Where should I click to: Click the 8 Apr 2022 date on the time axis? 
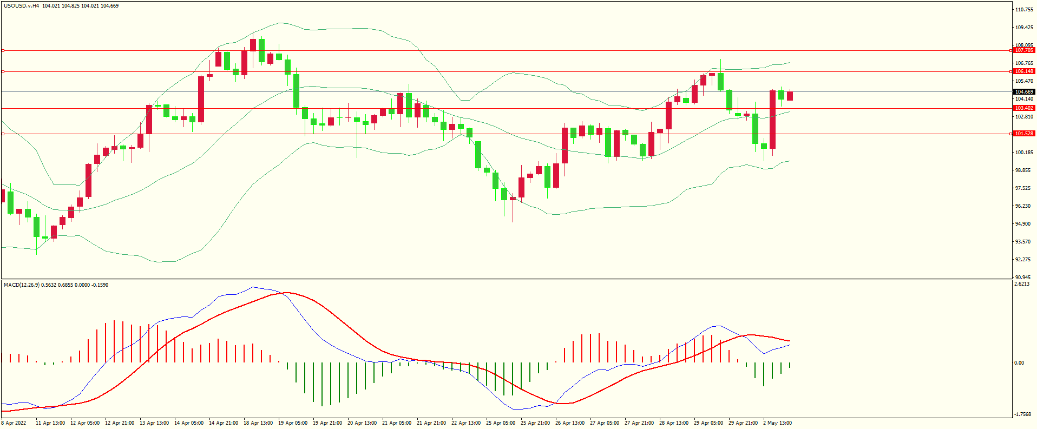tap(14, 423)
